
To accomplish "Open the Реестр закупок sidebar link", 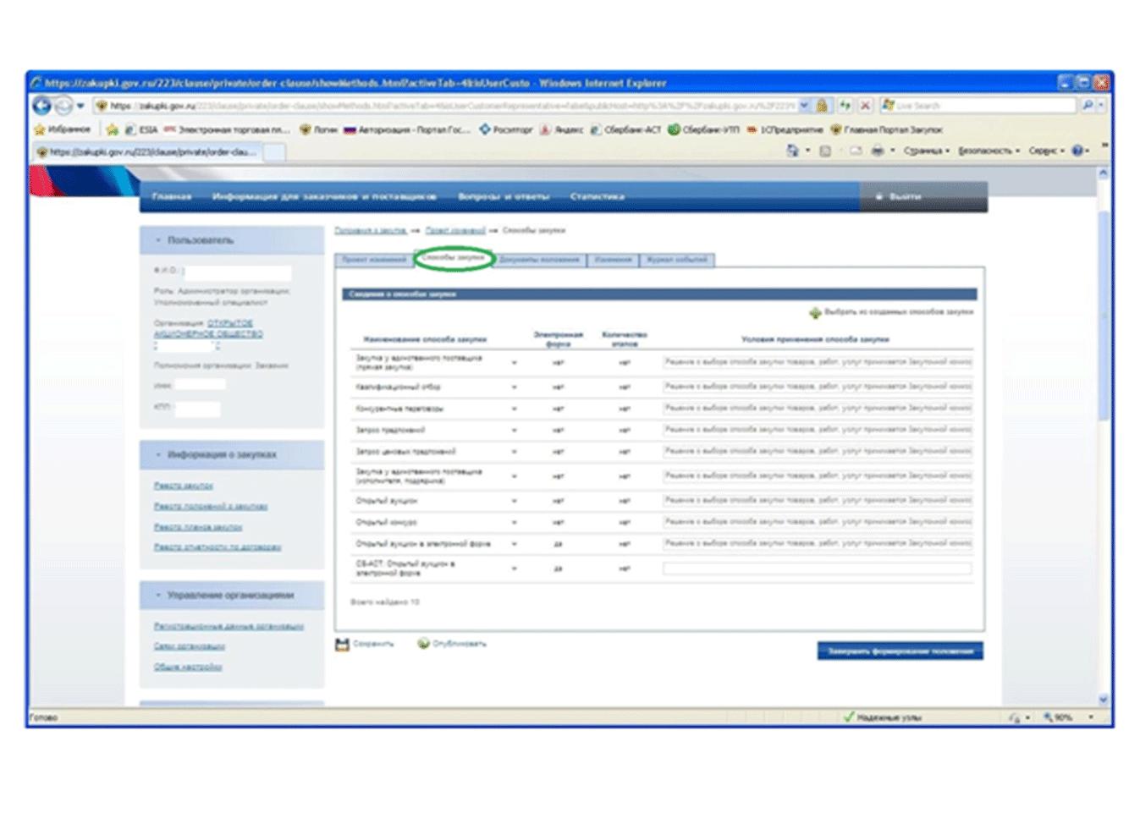I will (184, 486).
